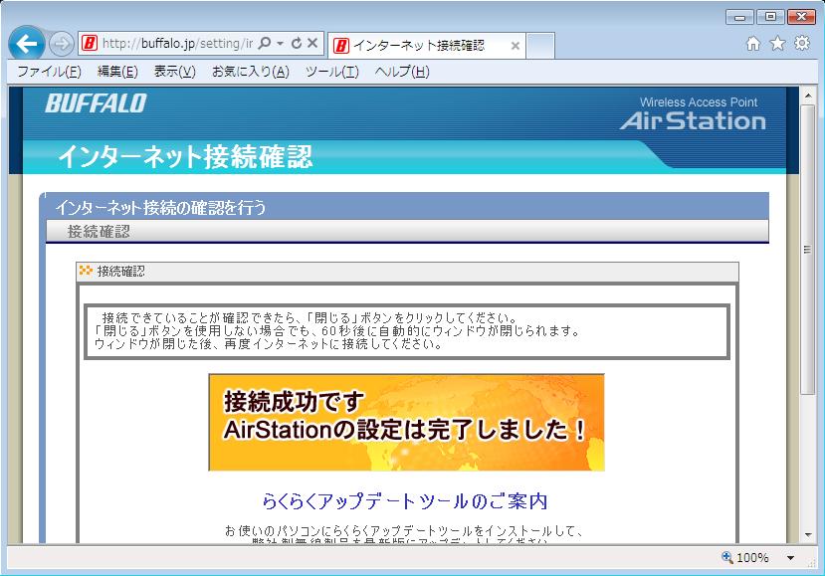Click the browser Forward arrow button
Image resolution: width=825 pixels, height=576 pixels.
click(61, 44)
